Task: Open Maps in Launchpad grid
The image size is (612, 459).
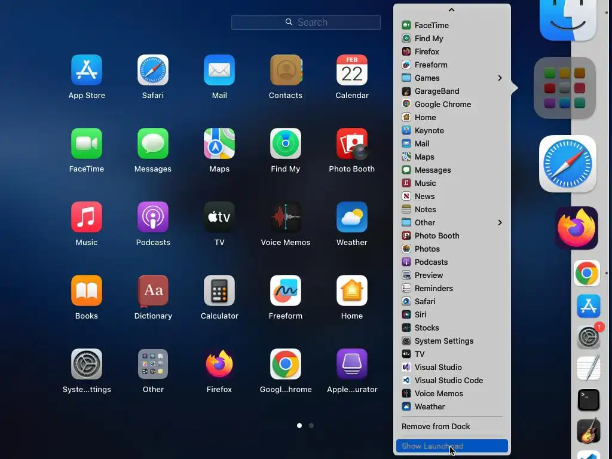Action: [x=219, y=143]
